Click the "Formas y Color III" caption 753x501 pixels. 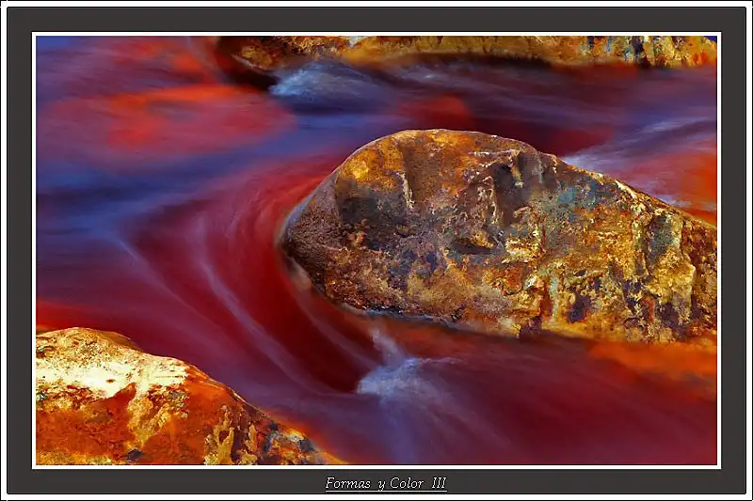(386, 484)
